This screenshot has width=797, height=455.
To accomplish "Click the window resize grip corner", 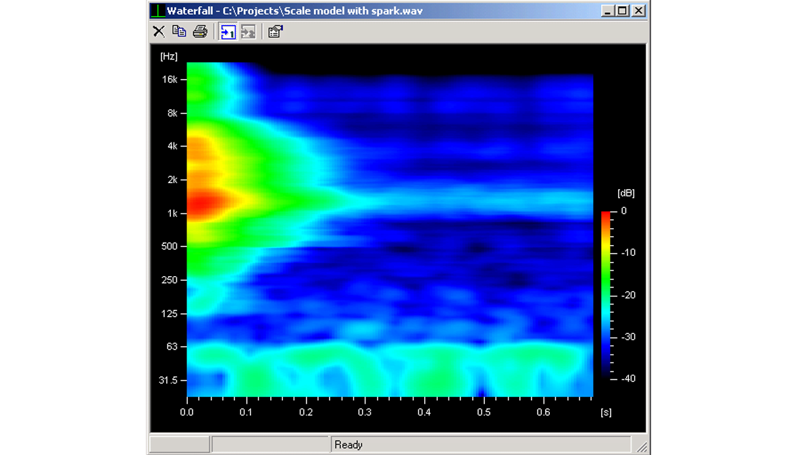I will (642, 447).
